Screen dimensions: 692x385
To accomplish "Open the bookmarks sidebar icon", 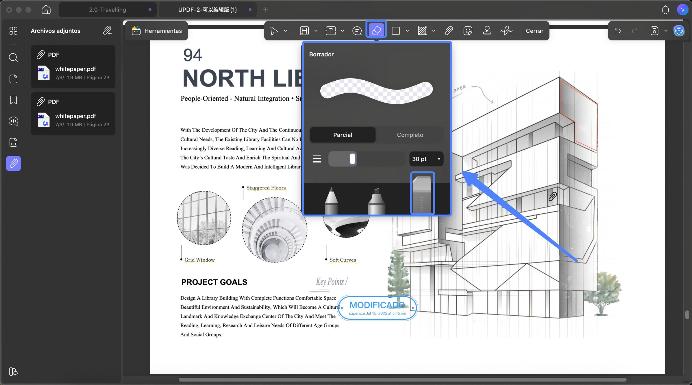I will [13, 100].
